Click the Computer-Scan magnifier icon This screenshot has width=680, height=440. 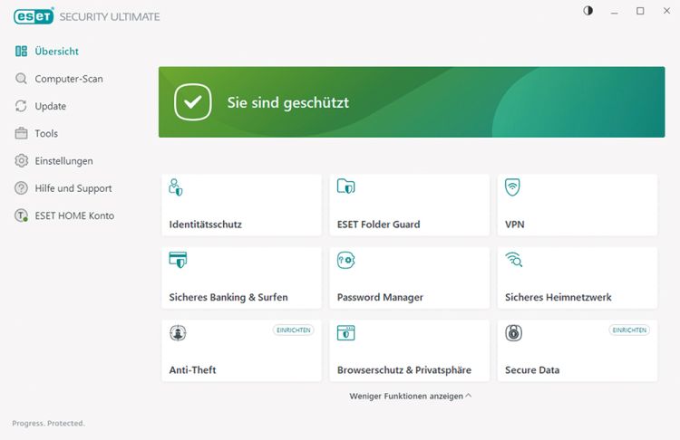tap(21, 79)
